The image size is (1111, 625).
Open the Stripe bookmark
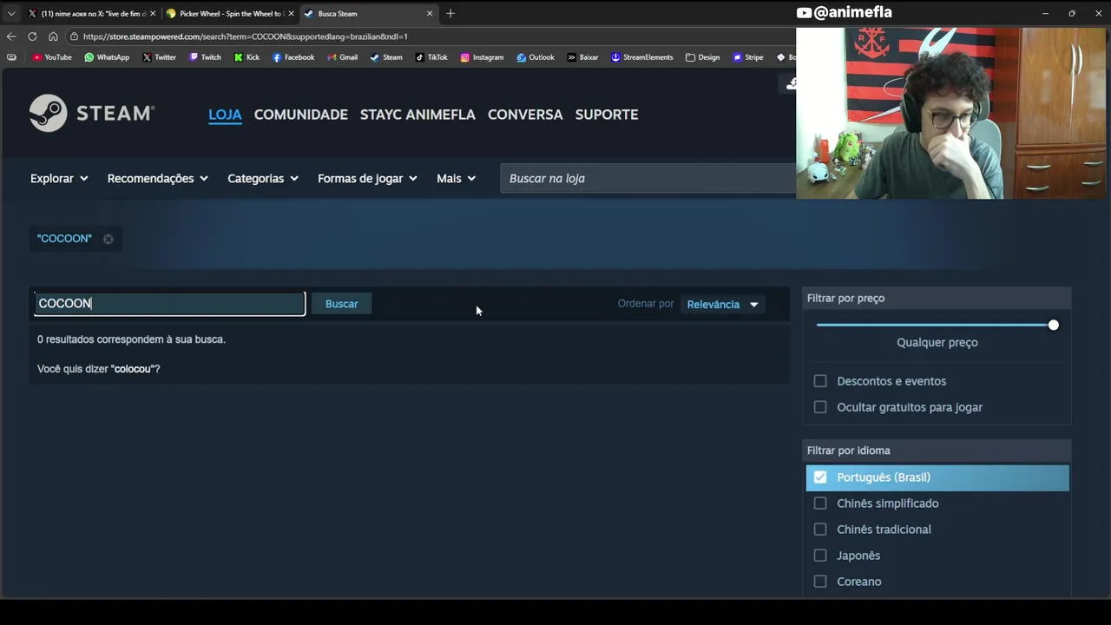tap(748, 57)
